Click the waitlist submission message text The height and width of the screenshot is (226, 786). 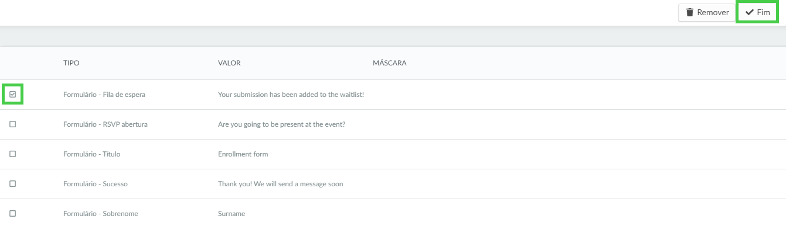click(291, 94)
